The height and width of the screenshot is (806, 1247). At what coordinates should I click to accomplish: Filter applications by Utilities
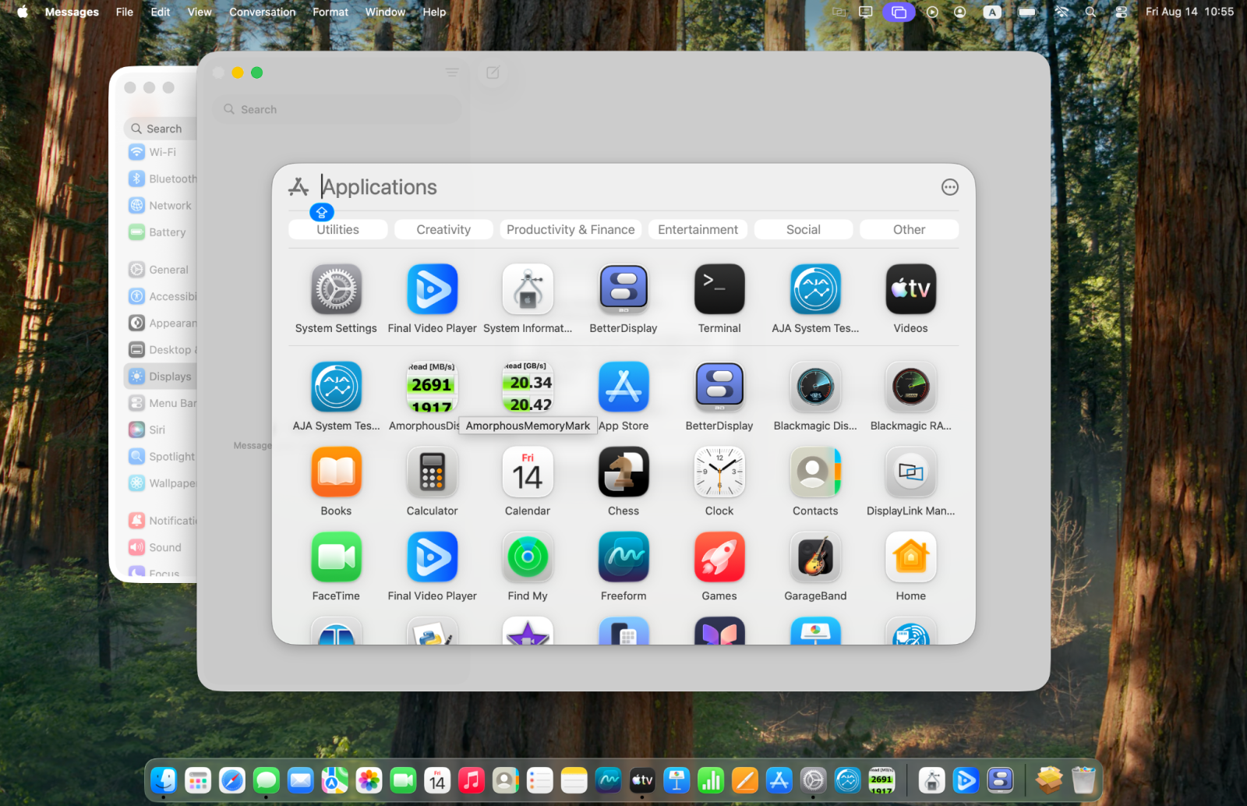337,229
